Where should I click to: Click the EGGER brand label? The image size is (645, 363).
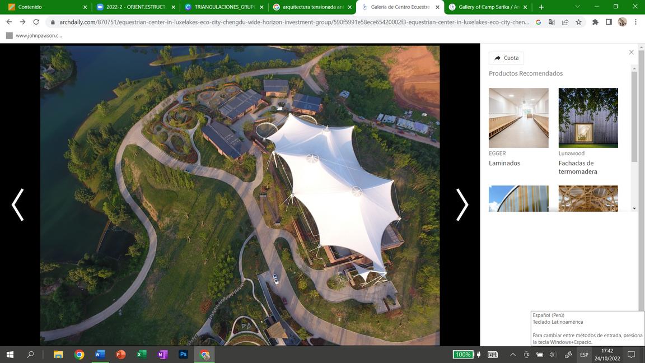point(497,153)
